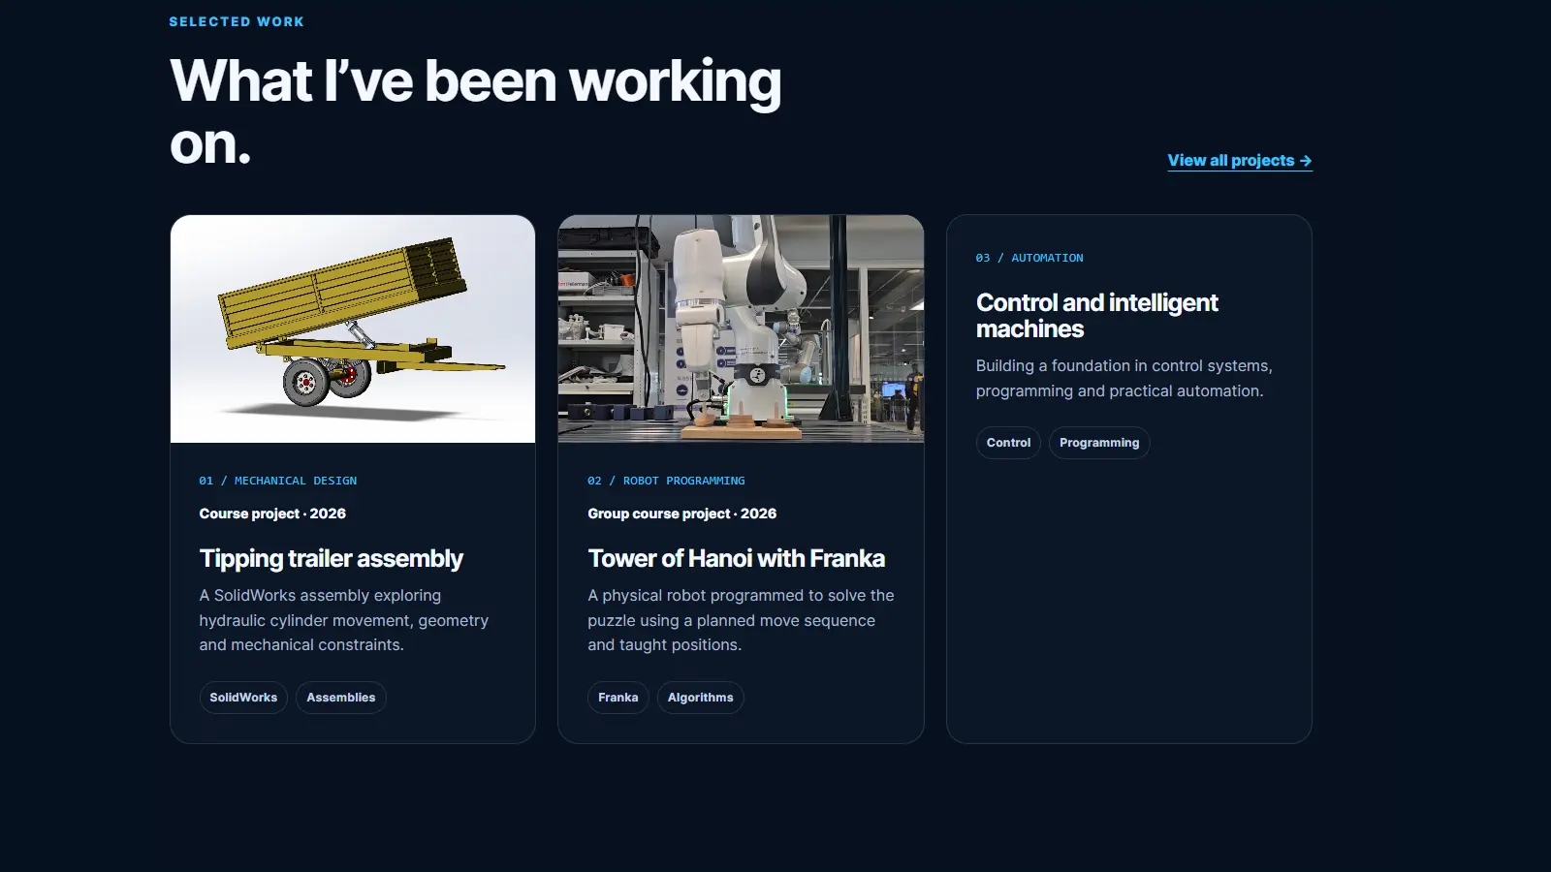Open Tower of Hanoi with Franka title

tap(736, 559)
